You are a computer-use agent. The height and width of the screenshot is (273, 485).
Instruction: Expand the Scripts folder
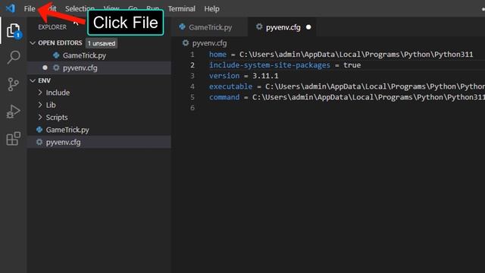point(40,118)
